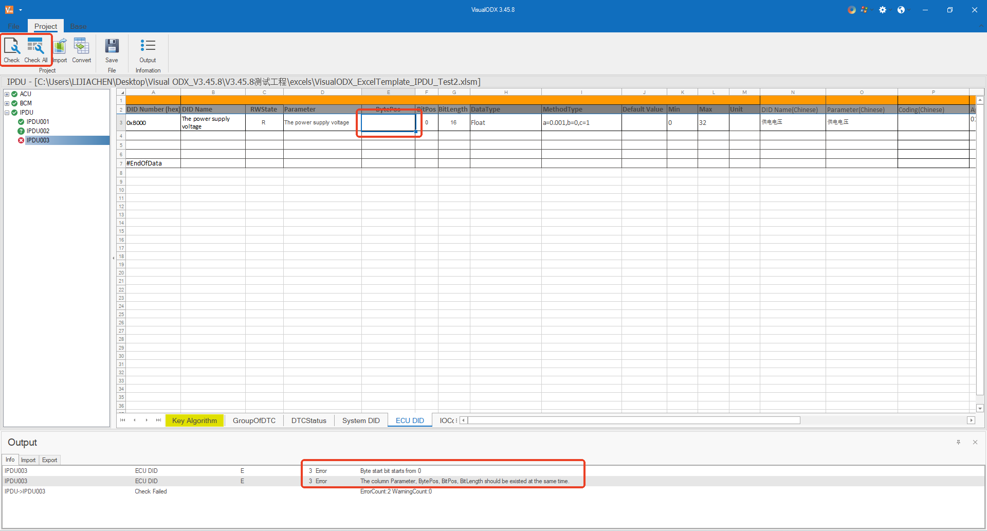Click the cell with 0xB000
The height and width of the screenshot is (531, 987).
(153, 122)
